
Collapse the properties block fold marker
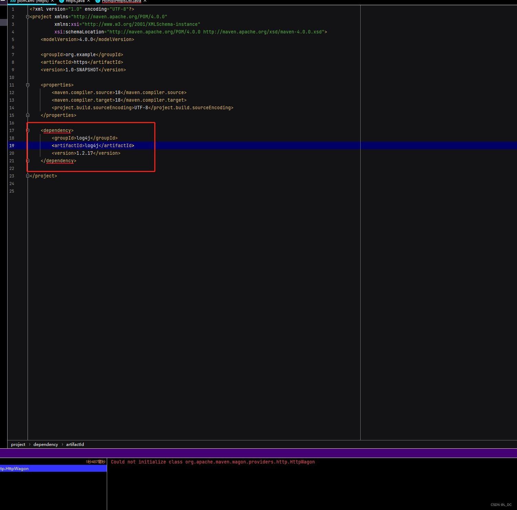click(x=28, y=85)
